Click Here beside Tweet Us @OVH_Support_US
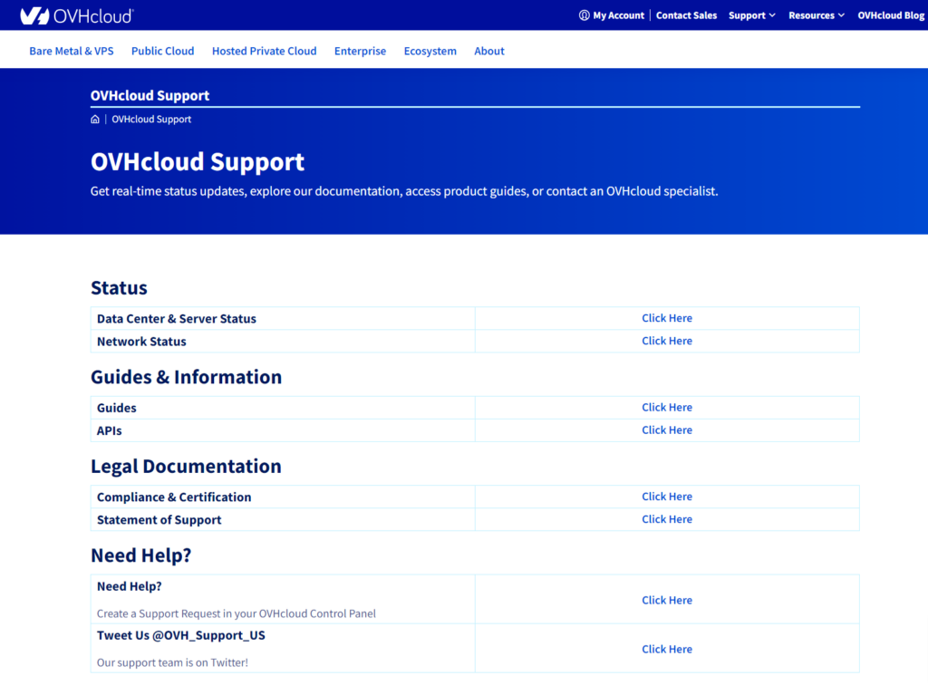Viewport: 928px width, 695px height. click(x=667, y=649)
